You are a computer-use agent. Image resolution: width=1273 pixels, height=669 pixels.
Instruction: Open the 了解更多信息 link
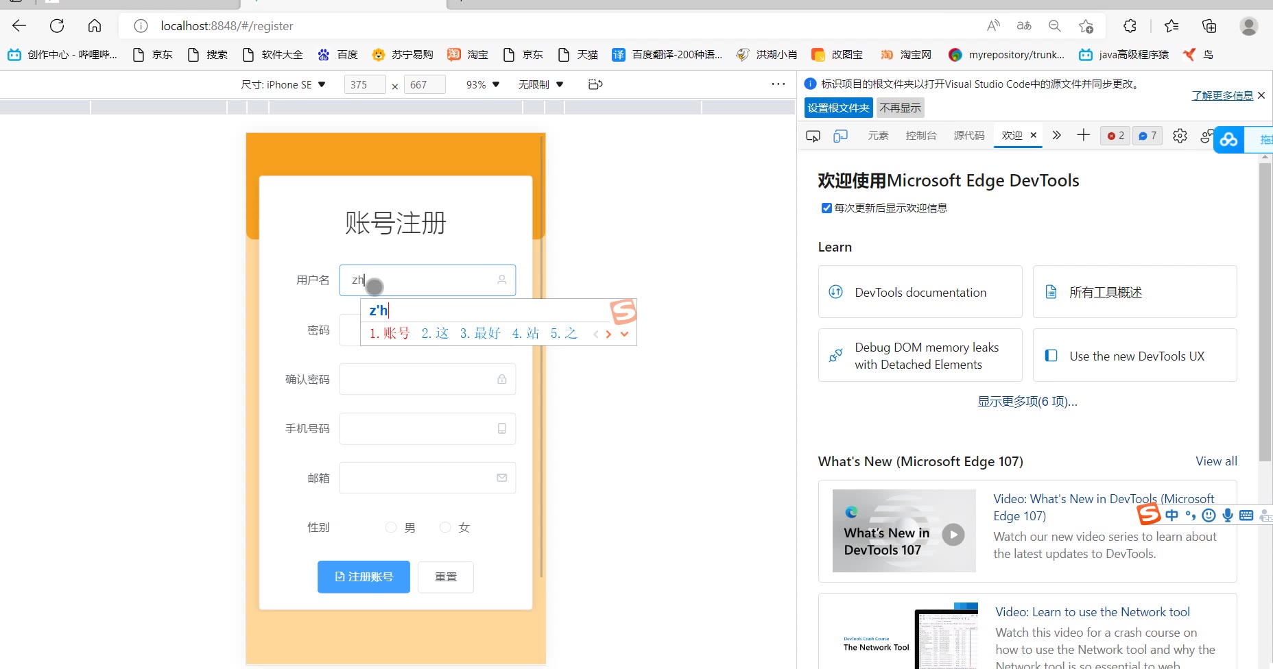pos(1222,95)
